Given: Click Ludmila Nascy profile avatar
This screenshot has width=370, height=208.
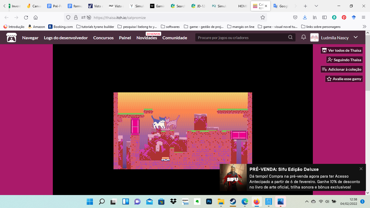Looking at the screenshot, I should 314,37.
